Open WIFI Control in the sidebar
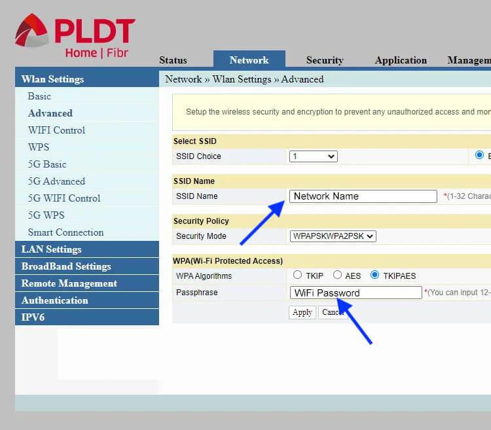Image resolution: width=491 pixels, height=430 pixels. tap(56, 130)
